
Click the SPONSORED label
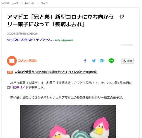pos(127,45)
